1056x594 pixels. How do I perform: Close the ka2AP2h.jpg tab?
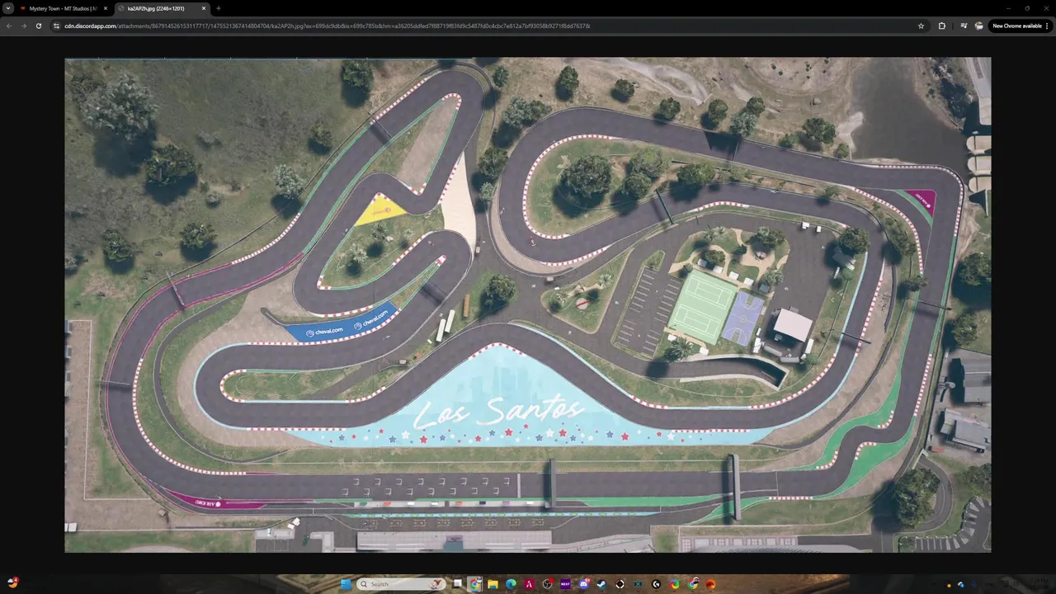(204, 8)
